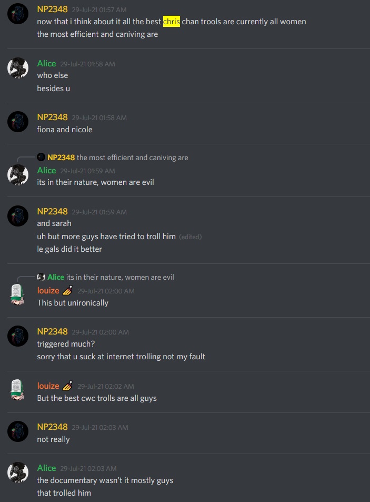Click the timestamp 29-Jul-21 02:03 AM next to Alice
The height and width of the screenshot is (502, 370).
pos(88,468)
